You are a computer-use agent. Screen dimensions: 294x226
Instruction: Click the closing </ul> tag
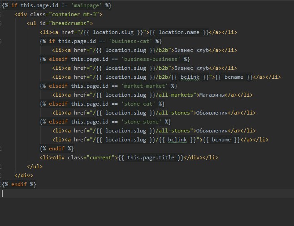(x=35, y=166)
